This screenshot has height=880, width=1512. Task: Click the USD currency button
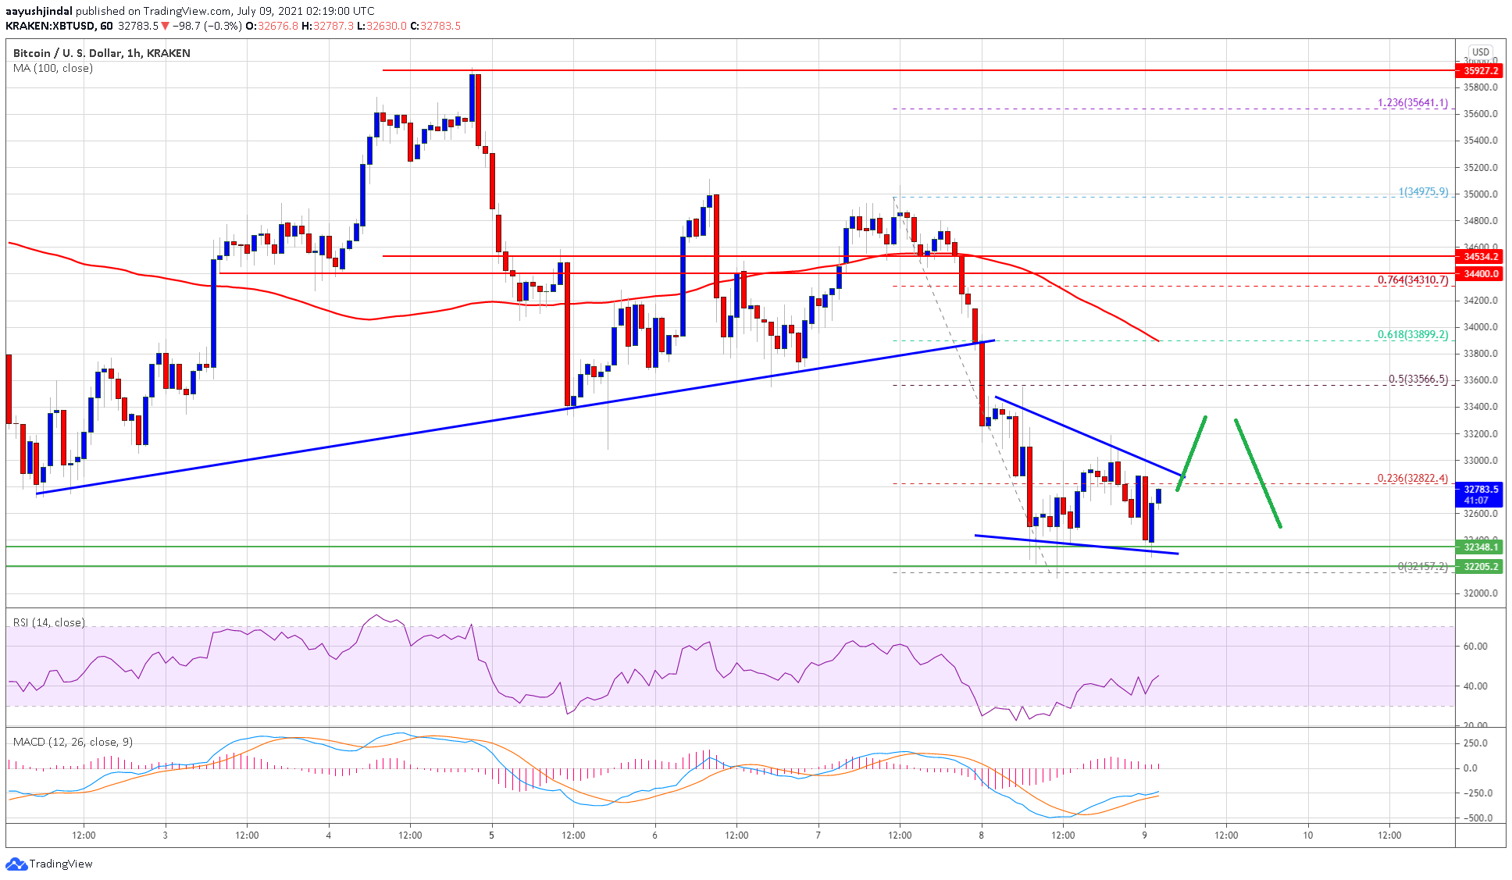click(1480, 52)
